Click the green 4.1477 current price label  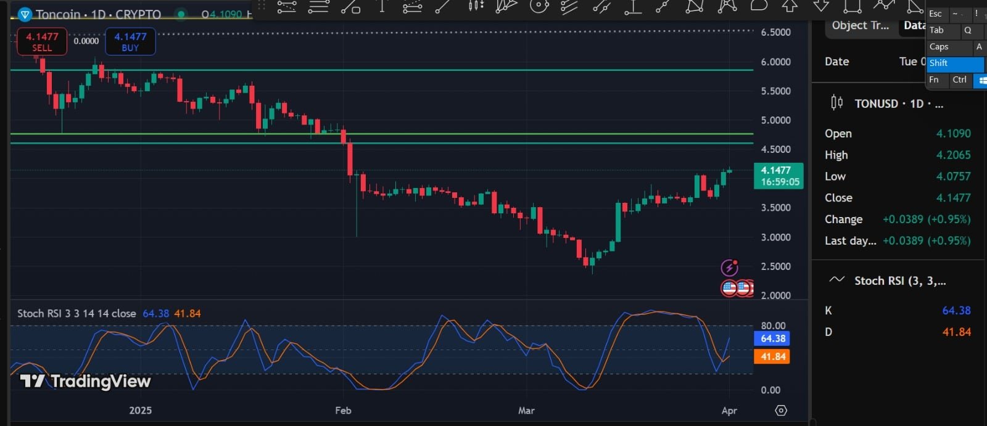[x=778, y=176]
